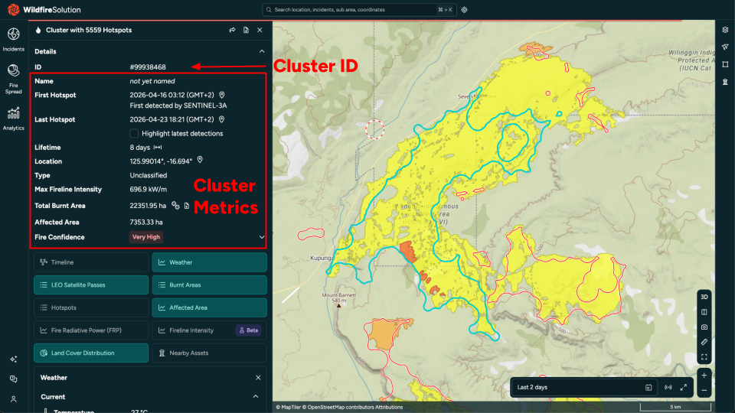Collapse the Current weather section
Image resolution: width=735 pixels, height=413 pixels.
point(256,397)
